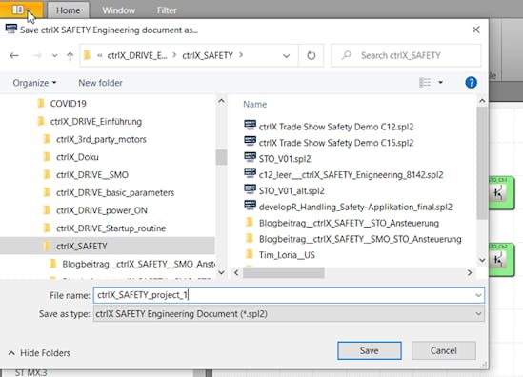The image size is (523, 377).
Task: Select ctrlX Trade Show Safety Demo C12.spl2
Action: (x=336, y=127)
